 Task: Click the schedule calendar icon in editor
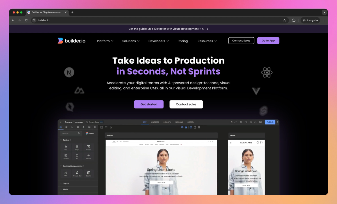[246, 122]
